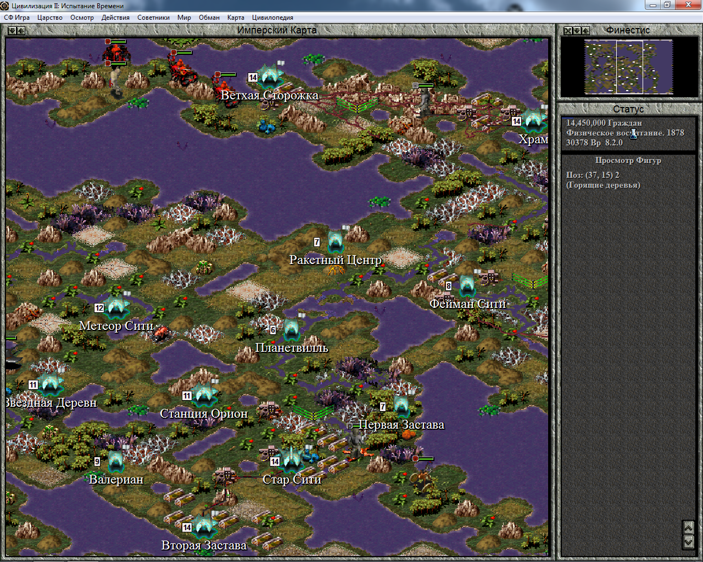Open the Действия menu
703x562 pixels.
(115, 18)
